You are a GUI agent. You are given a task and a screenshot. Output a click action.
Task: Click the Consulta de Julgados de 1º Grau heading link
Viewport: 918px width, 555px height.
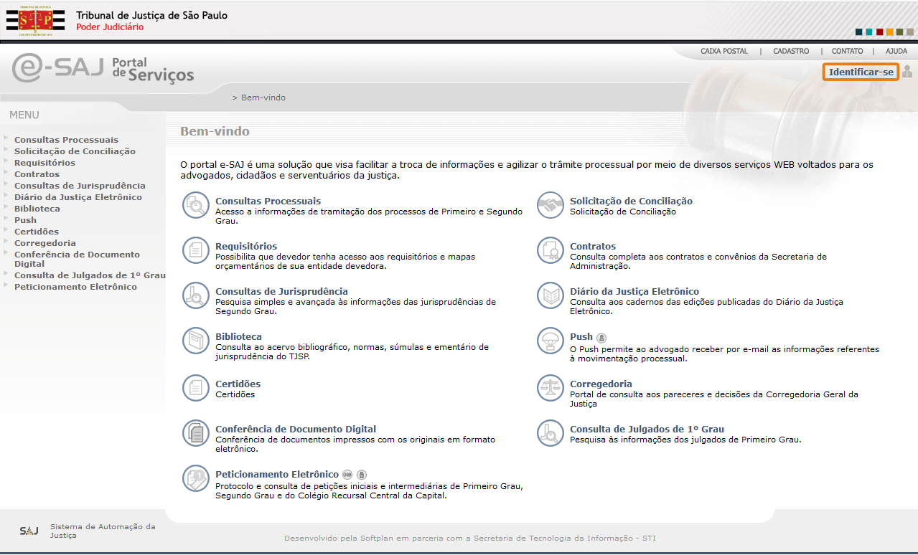647,430
